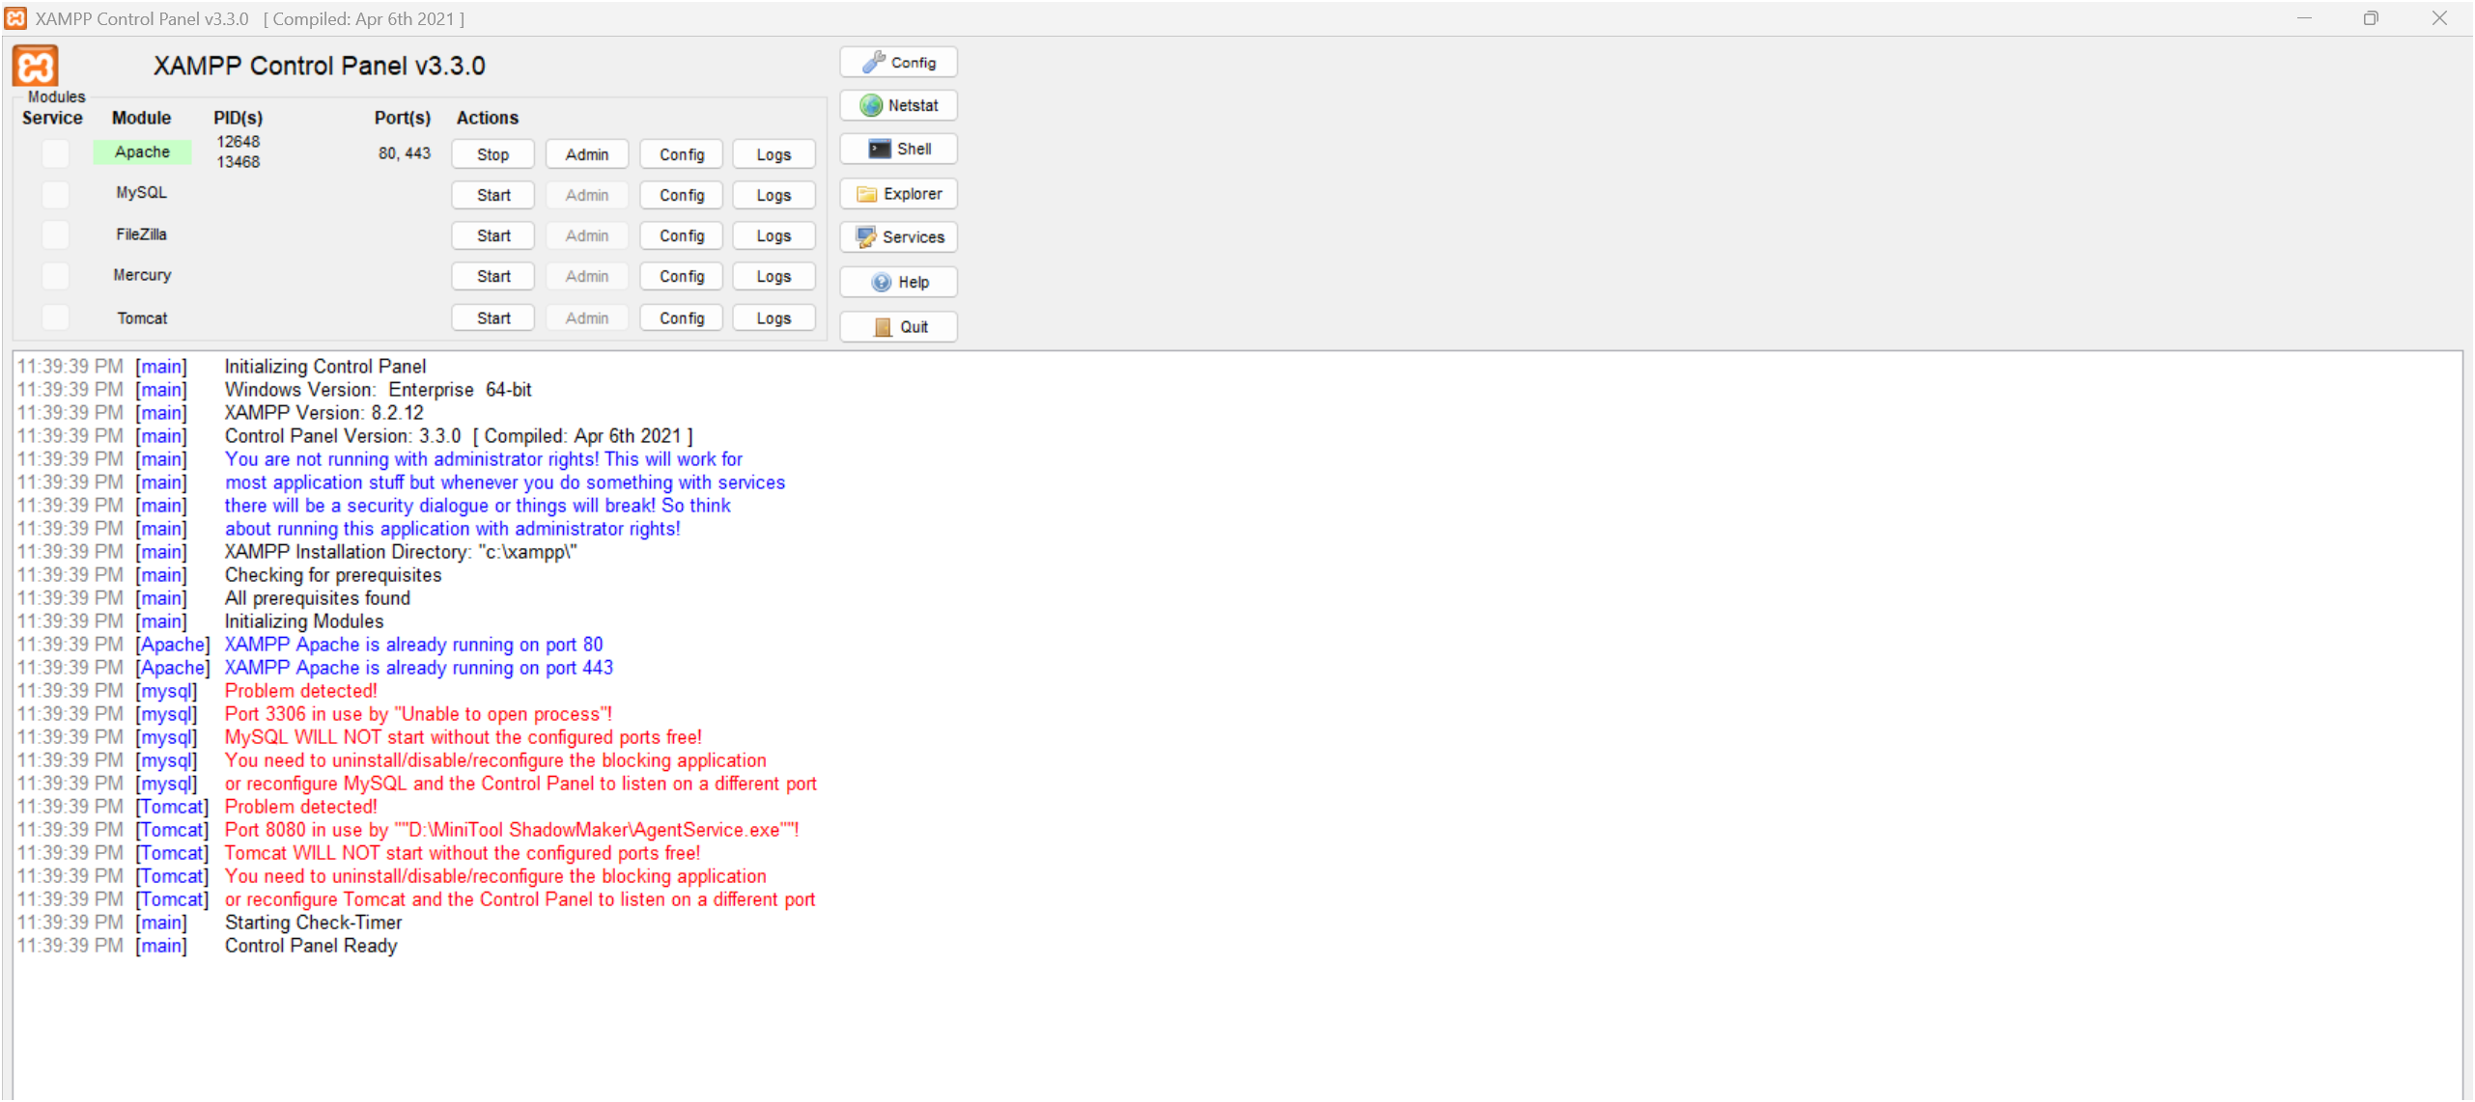Click the XAMPP logo above Modules

tap(35, 68)
